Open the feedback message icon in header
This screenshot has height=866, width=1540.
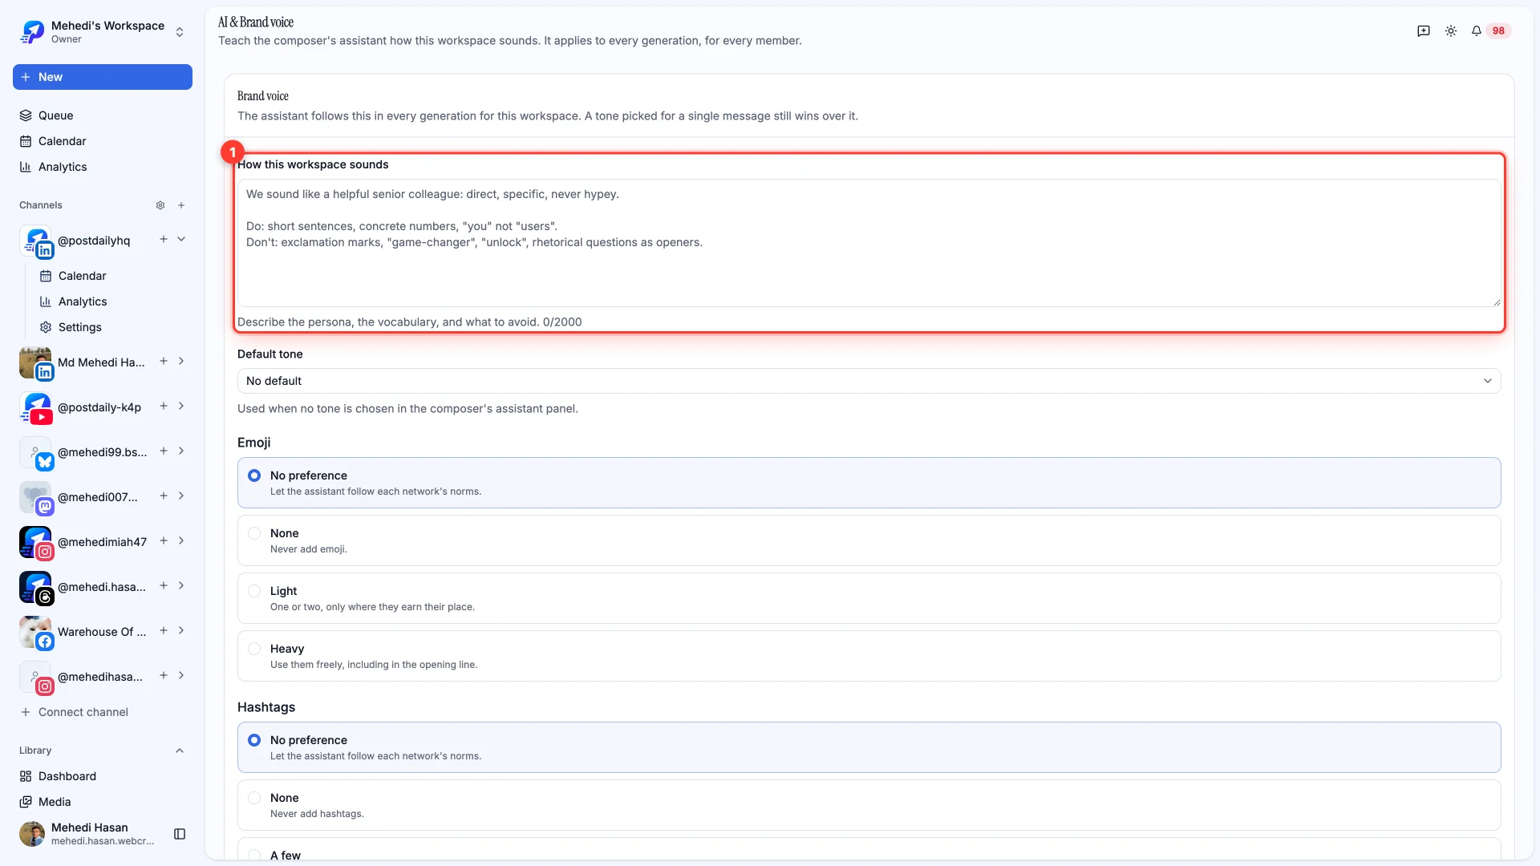pyautogui.click(x=1424, y=30)
